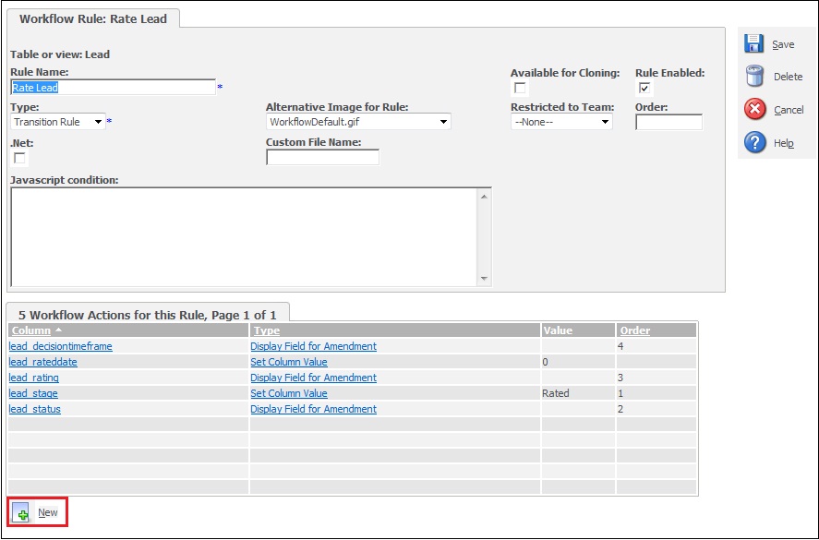The width and height of the screenshot is (819, 540).
Task: Open the lead_stage action
Action: 33,393
